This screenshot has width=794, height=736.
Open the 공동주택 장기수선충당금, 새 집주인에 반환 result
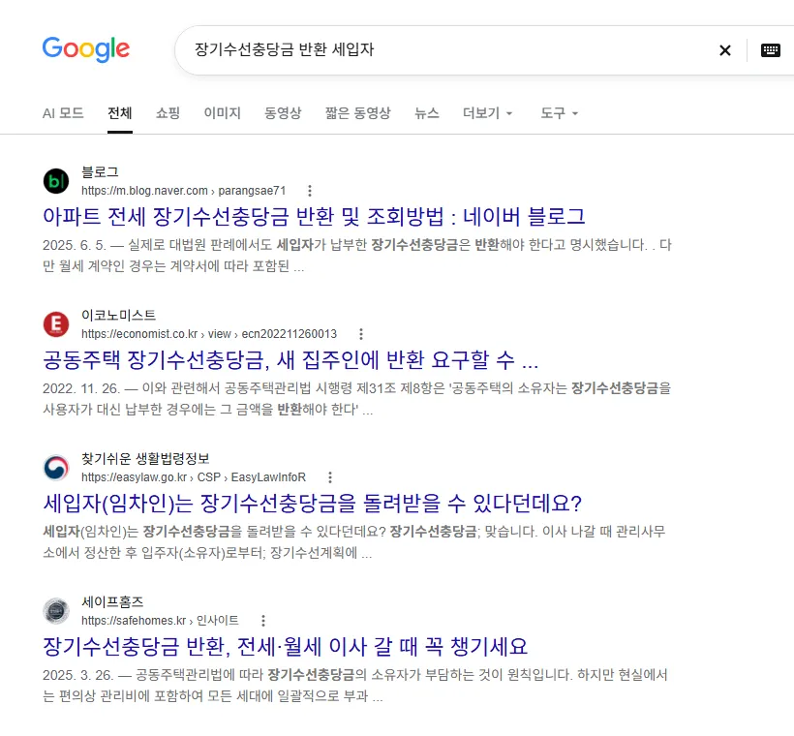click(290, 360)
